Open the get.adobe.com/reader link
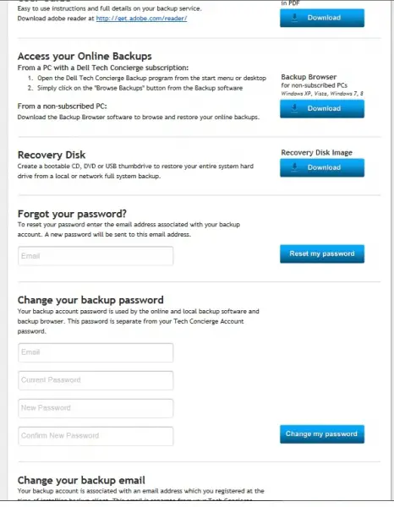Viewport: 394px width, 507px height. [x=141, y=18]
